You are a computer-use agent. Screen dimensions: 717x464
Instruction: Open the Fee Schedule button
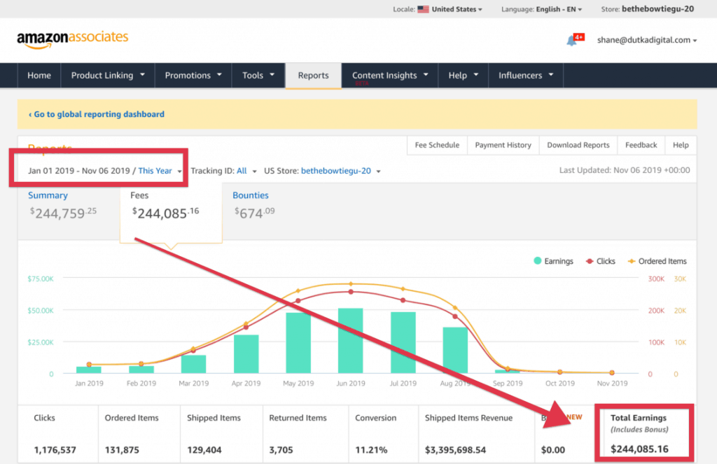point(437,145)
